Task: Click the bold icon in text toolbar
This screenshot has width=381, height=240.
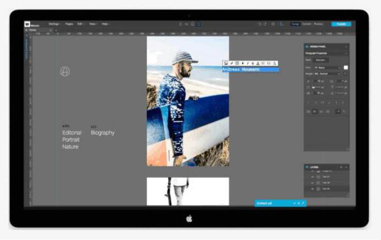Action: point(242,63)
